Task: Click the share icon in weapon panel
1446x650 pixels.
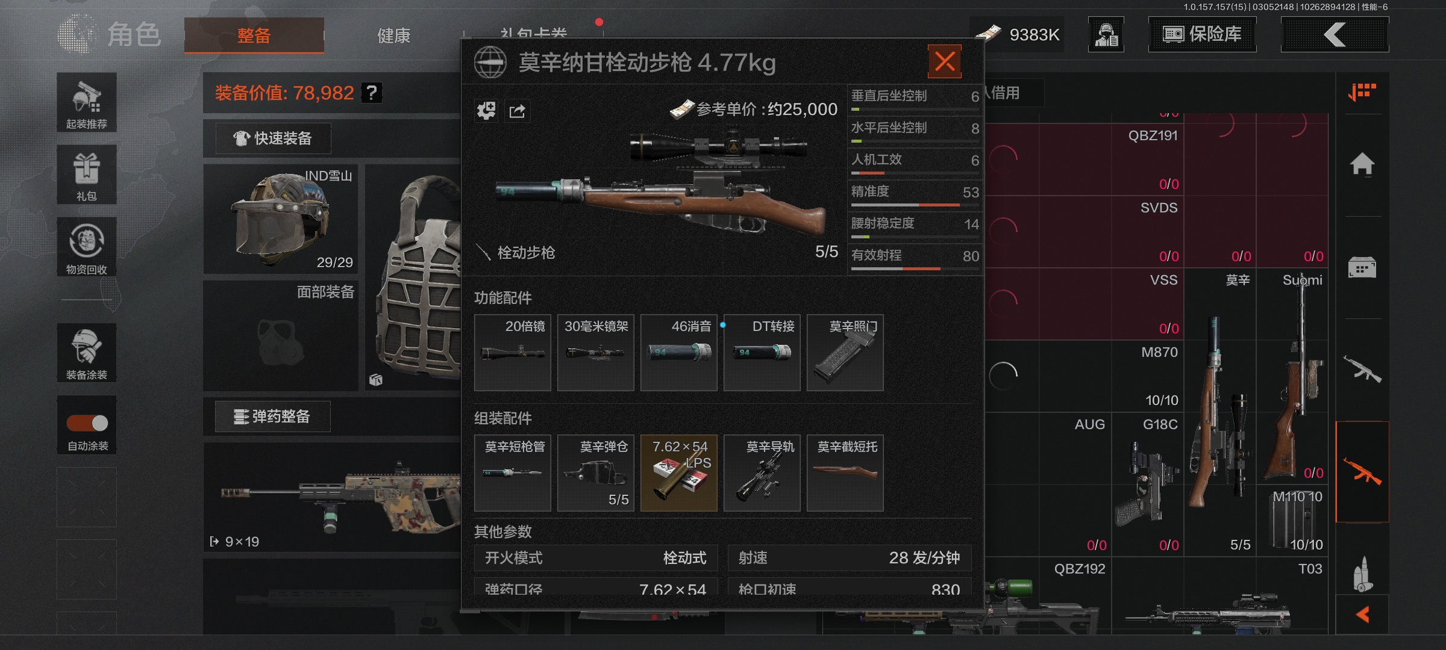Action: click(x=517, y=111)
